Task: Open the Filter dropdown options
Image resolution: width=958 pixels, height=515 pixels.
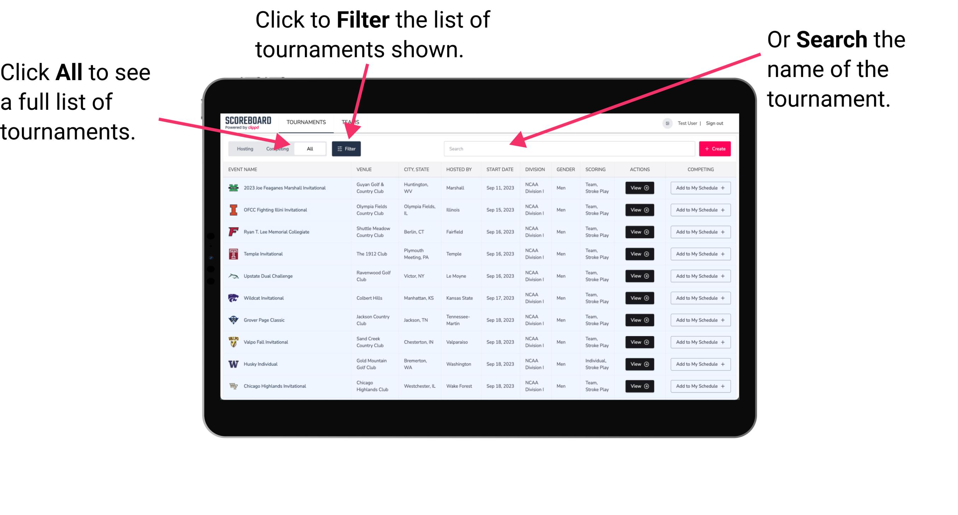Action: click(347, 148)
